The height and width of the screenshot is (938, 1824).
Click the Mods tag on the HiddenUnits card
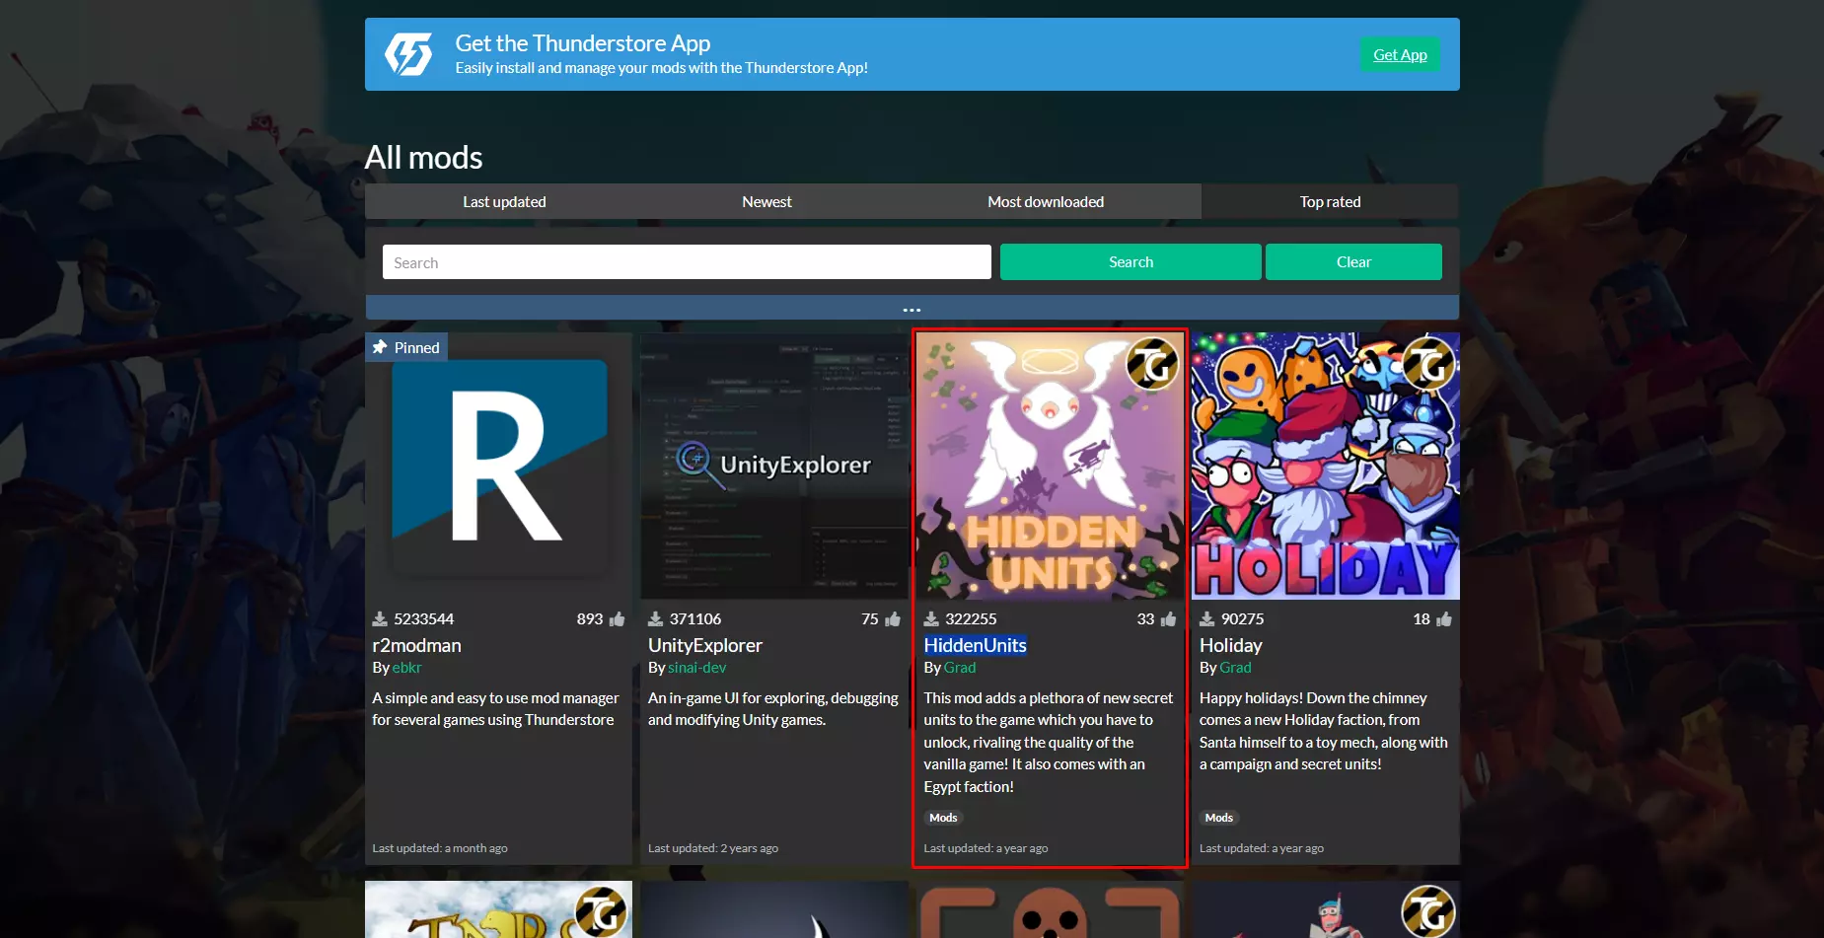tap(943, 818)
